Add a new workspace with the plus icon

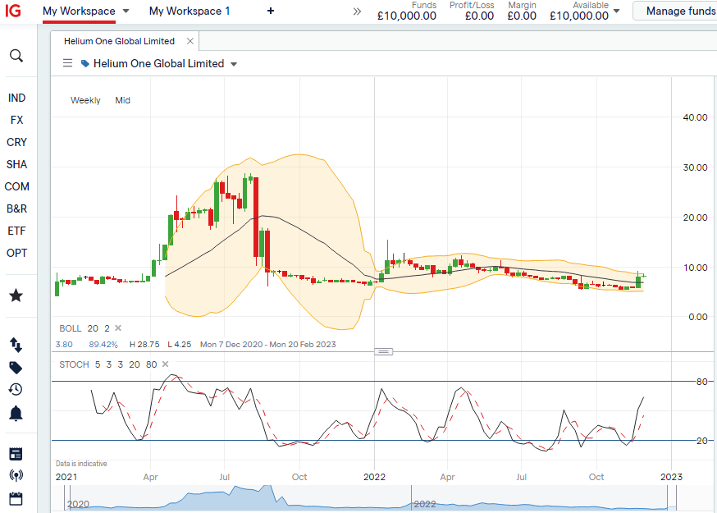(271, 11)
